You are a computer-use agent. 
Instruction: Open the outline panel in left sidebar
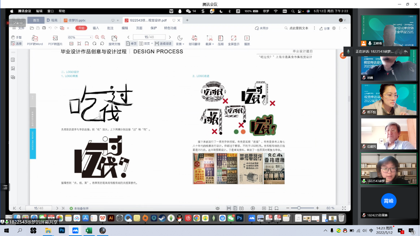(13, 60)
